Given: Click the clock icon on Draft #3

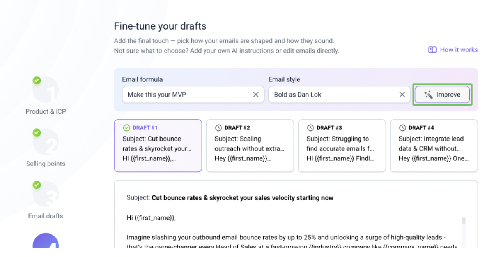Looking at the screenshot, I should point(310,128).
